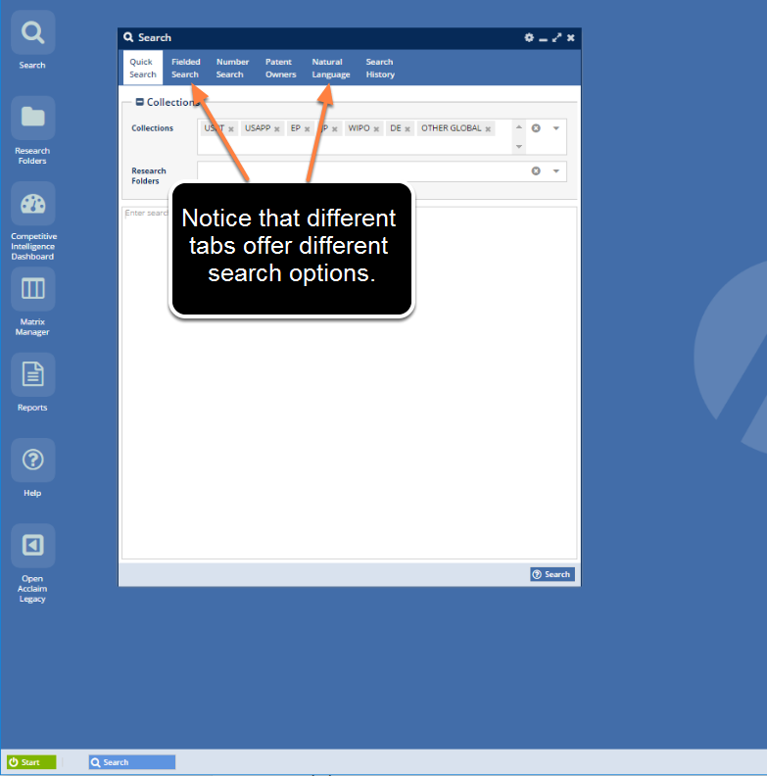The image size is (767, 776).
Task: Remove the WIPO collection tag
Action: tap(376, 129)
